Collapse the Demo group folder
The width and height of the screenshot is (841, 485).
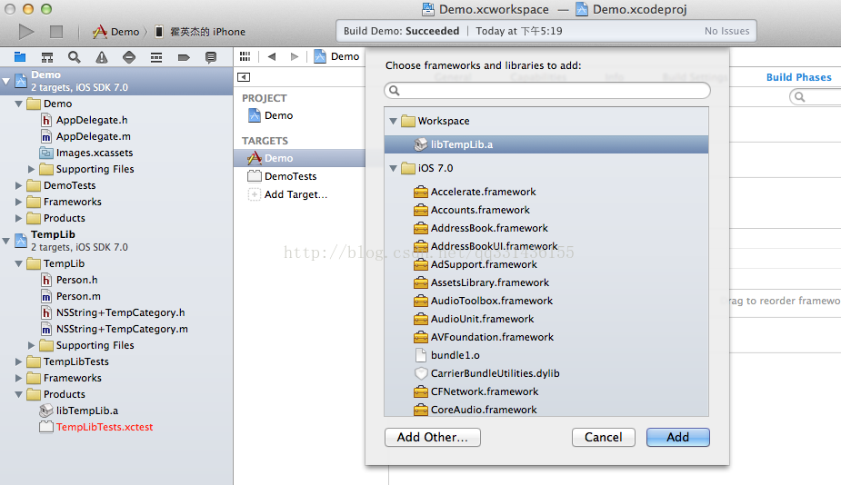click(19, 104)
